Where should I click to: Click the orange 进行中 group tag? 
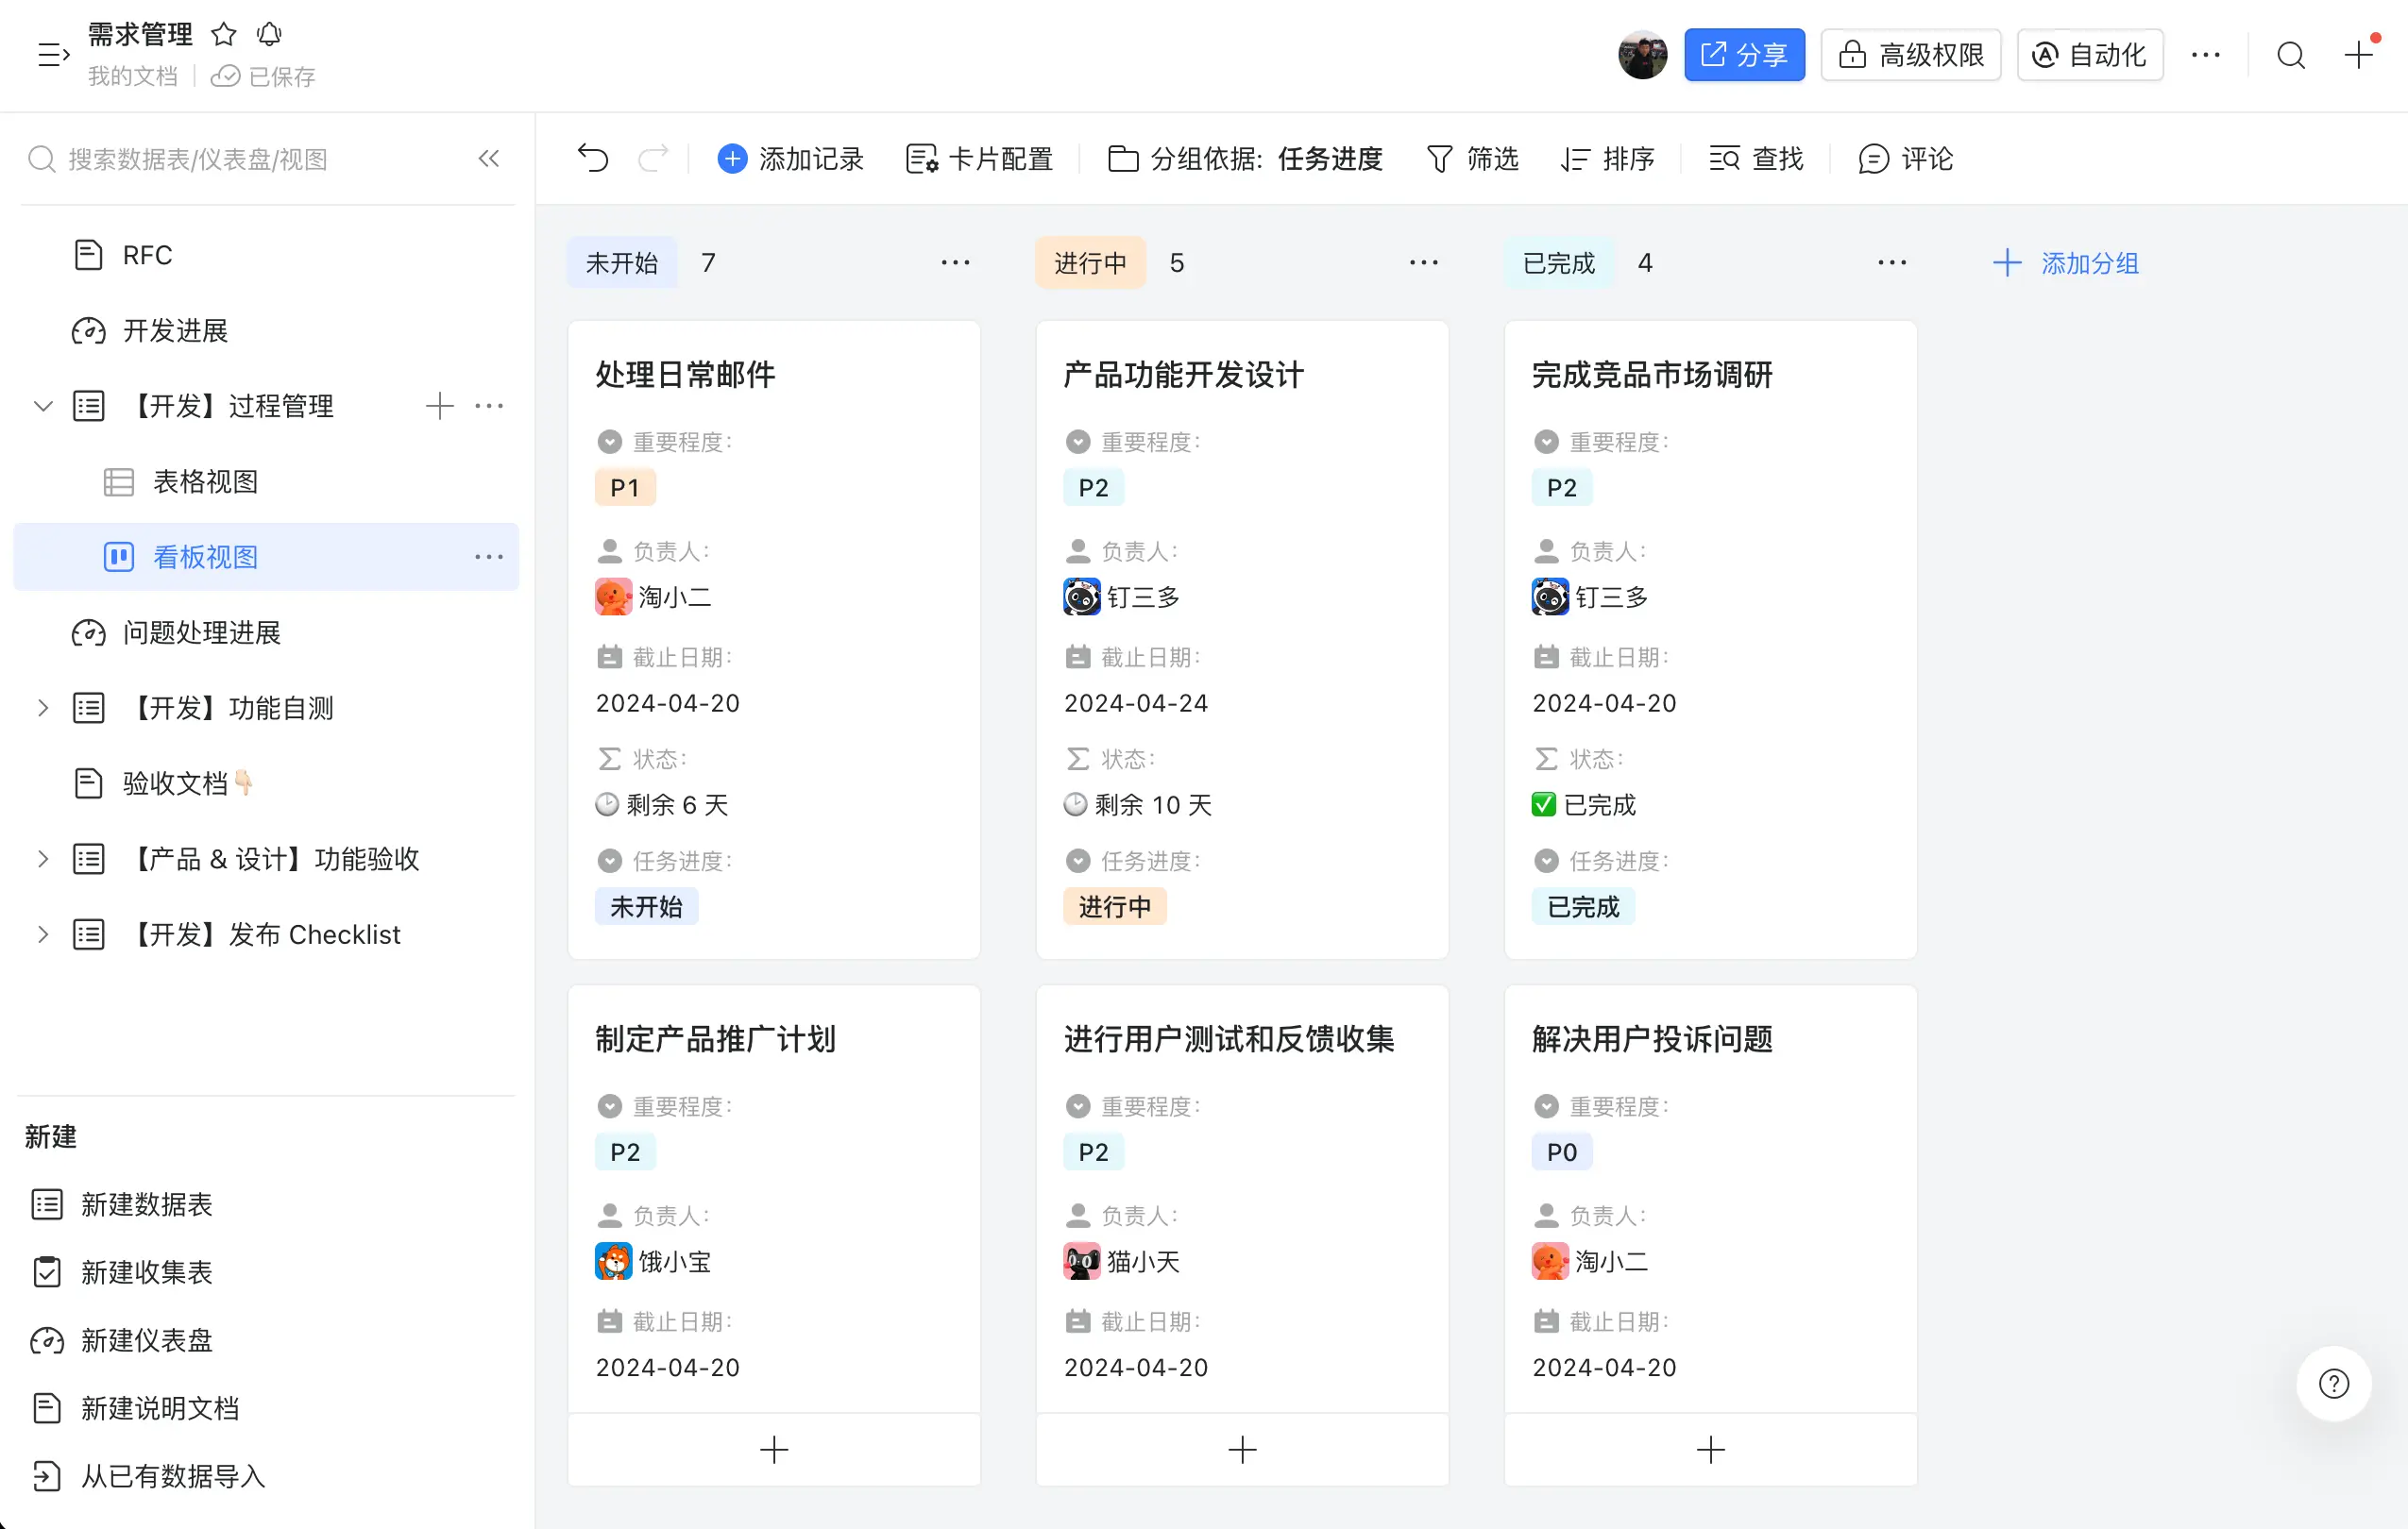pyautogui.click(x=1089, y=262)
